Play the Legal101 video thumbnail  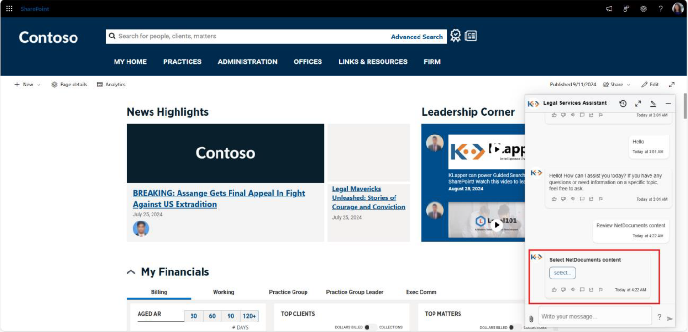497,225
